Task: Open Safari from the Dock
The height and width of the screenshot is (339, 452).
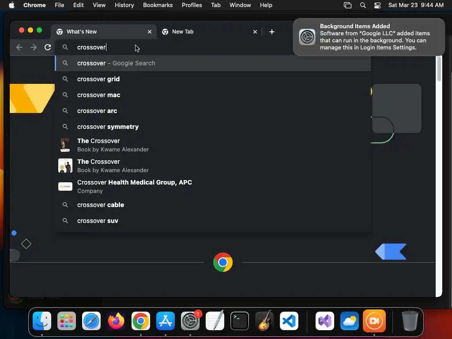Action: tap(91, 321)
